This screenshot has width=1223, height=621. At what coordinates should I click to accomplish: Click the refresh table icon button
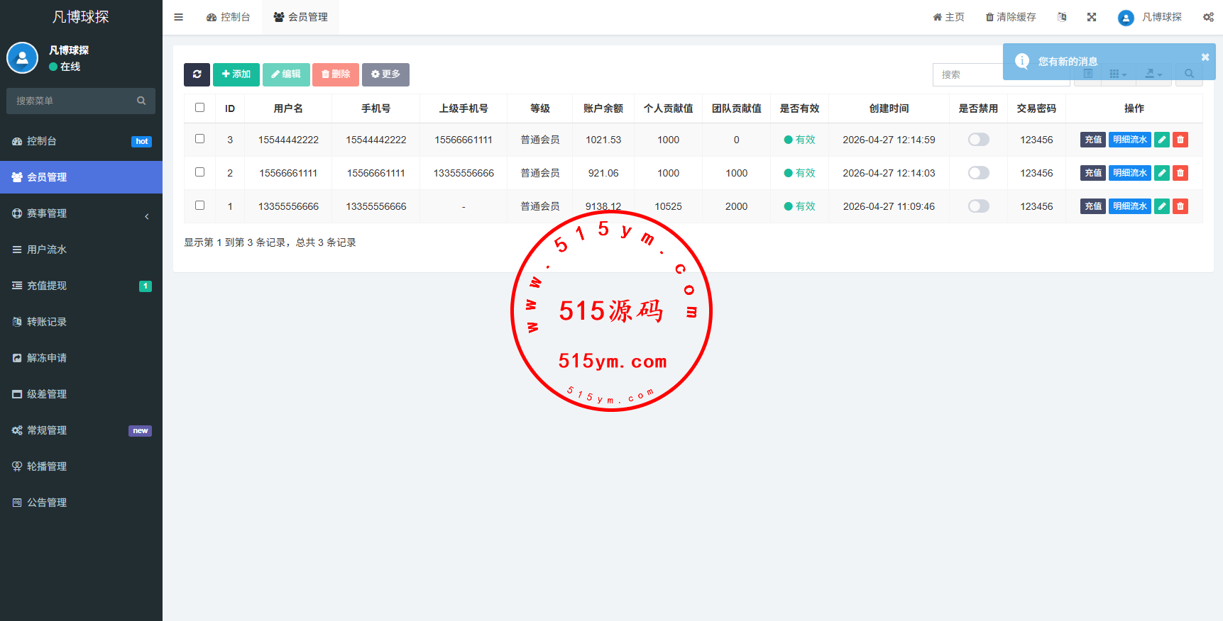tap(197, 74)
